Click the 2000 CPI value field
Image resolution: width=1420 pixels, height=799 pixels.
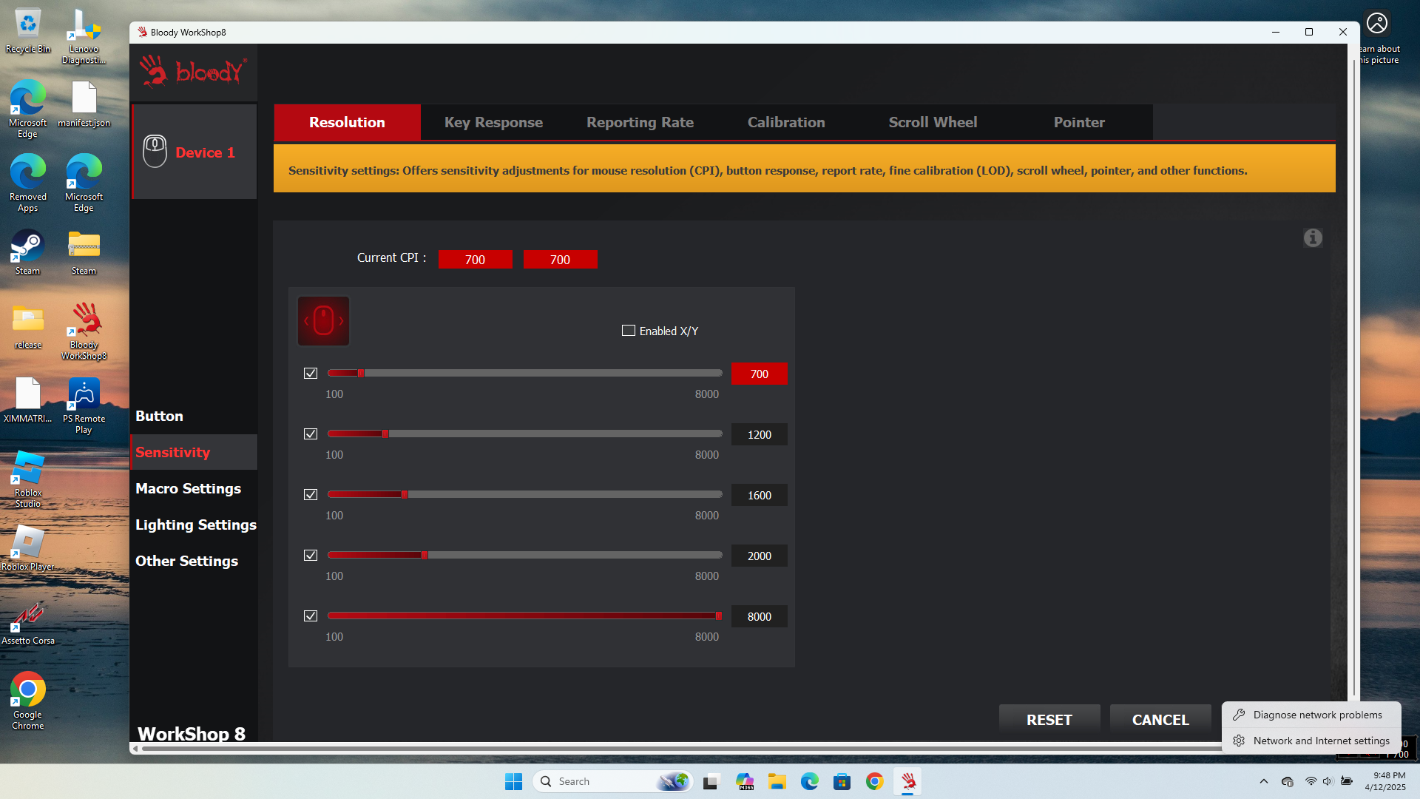(x=759, y=556)
